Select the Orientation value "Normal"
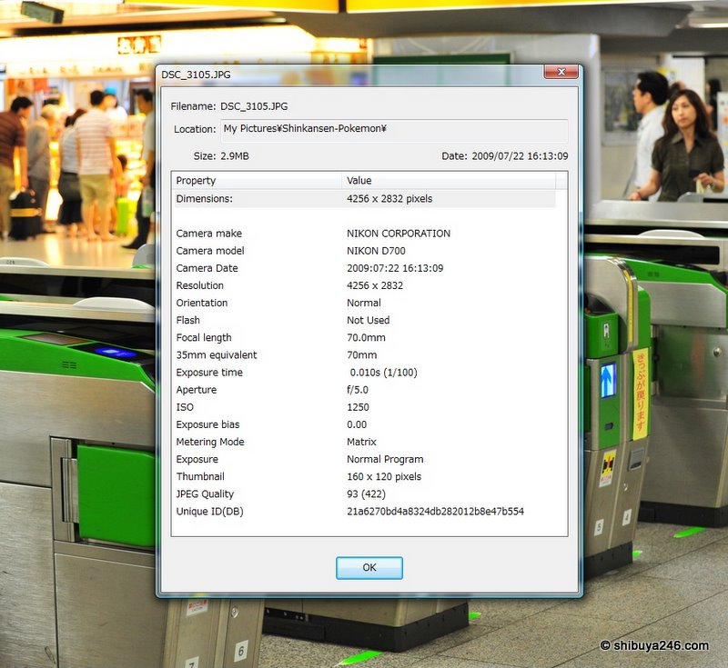The width and height of the screenshot is (728, 668). (x=364, y=304)
